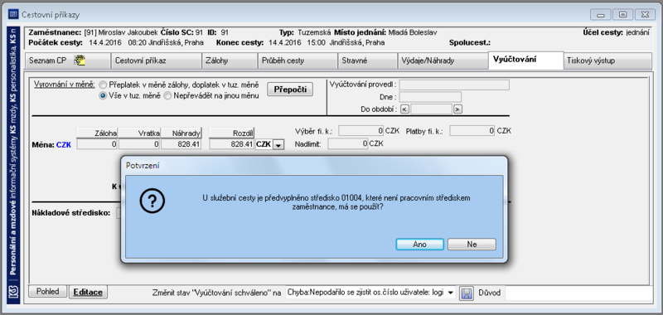Image resolution: width=663 pixels, height=315 pixels.
Task: Click the Přepočti button
Action: (x=289, y=90)
